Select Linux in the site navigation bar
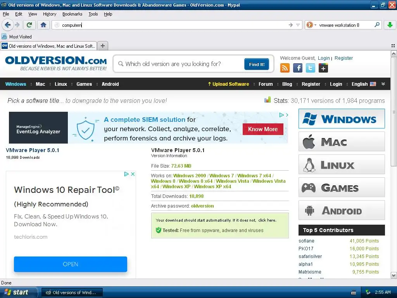This screenshot has height=298, width=397. click(x=61, y=84)
